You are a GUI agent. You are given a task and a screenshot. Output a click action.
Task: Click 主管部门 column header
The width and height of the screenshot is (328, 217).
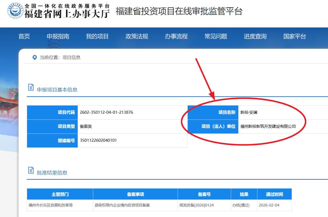[60, 194]
